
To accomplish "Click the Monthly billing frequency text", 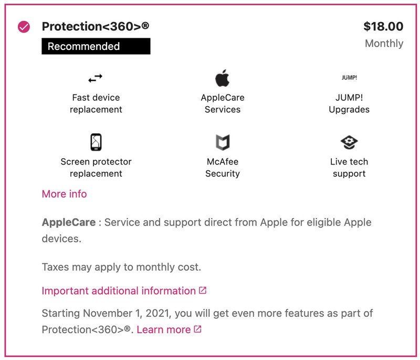I will pyautogui.click(x=385, y=43).
